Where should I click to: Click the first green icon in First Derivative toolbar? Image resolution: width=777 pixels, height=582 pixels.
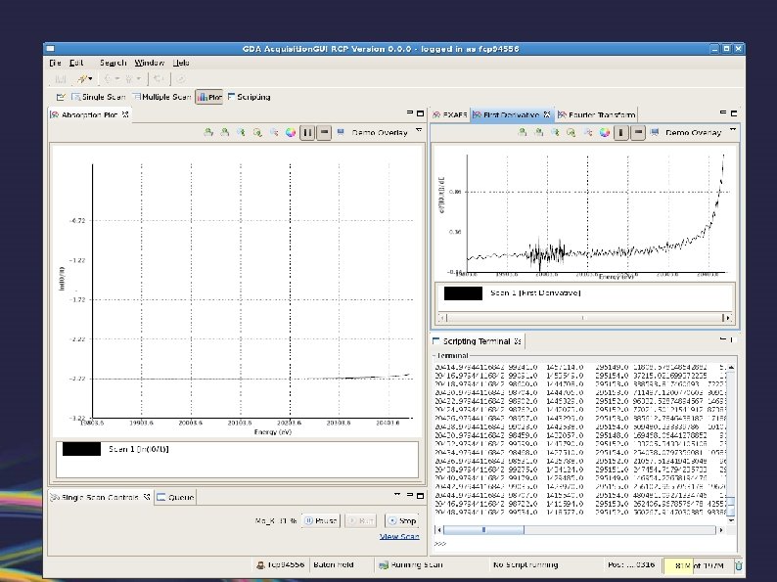click(523, 132)
